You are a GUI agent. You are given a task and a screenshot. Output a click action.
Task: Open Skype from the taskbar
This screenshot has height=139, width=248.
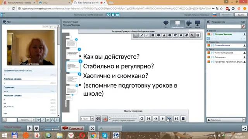click(x=105, y=136)
